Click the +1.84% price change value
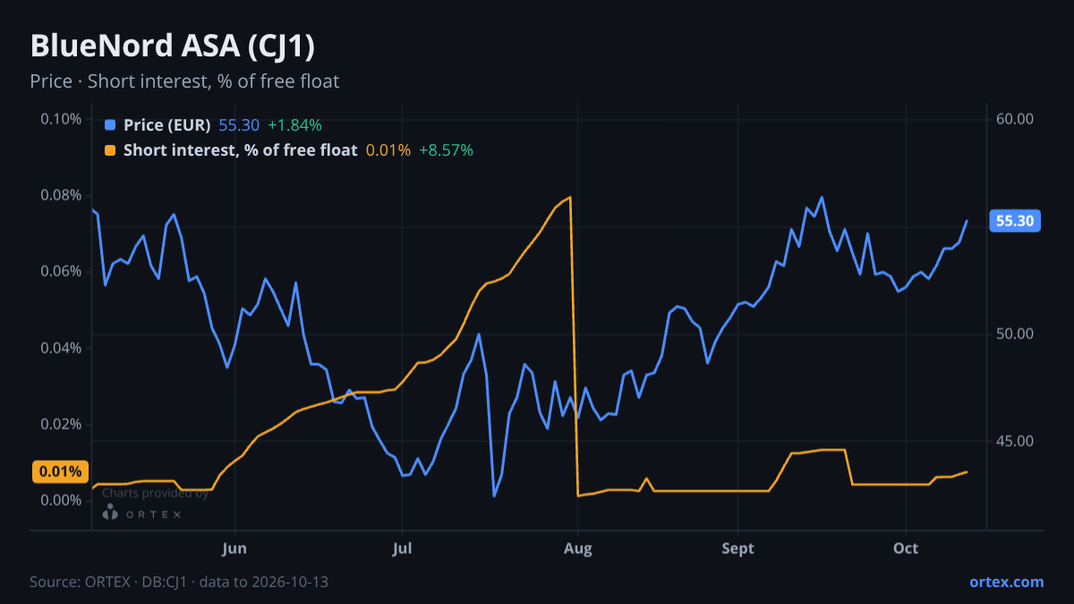This screenshot has width=1074, height=604. coord(294,125)
